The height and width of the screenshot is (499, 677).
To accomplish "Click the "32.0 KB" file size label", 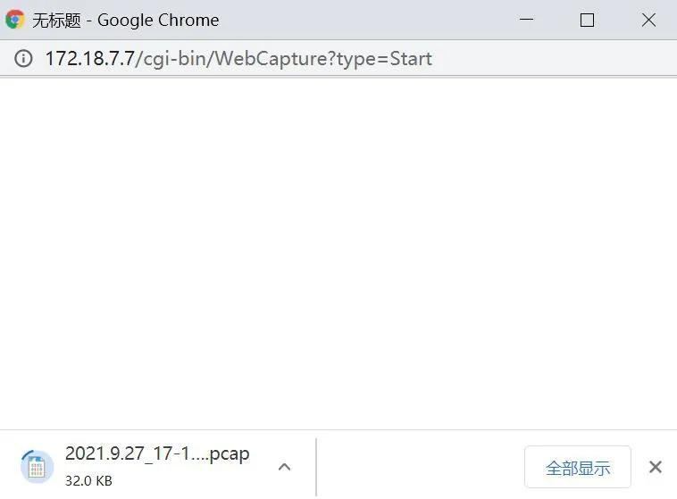I will click(88, 480).
